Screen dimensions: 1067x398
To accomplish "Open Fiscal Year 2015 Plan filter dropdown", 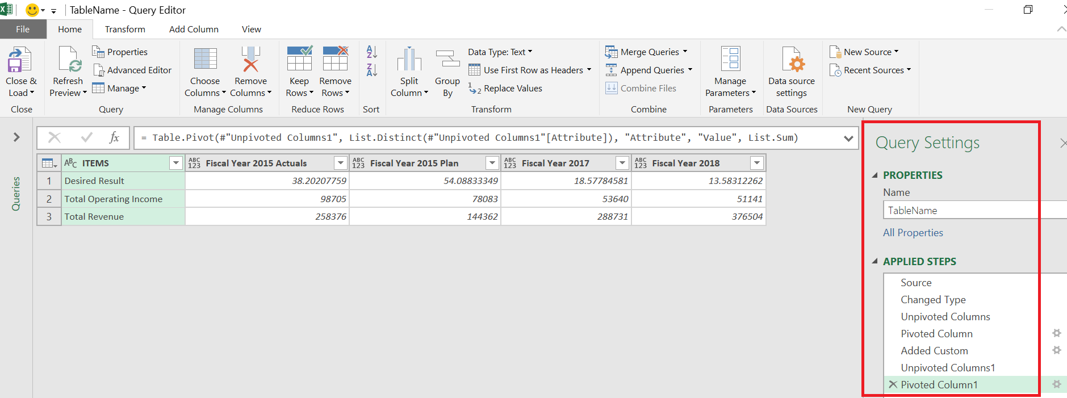I will point(492,164).
